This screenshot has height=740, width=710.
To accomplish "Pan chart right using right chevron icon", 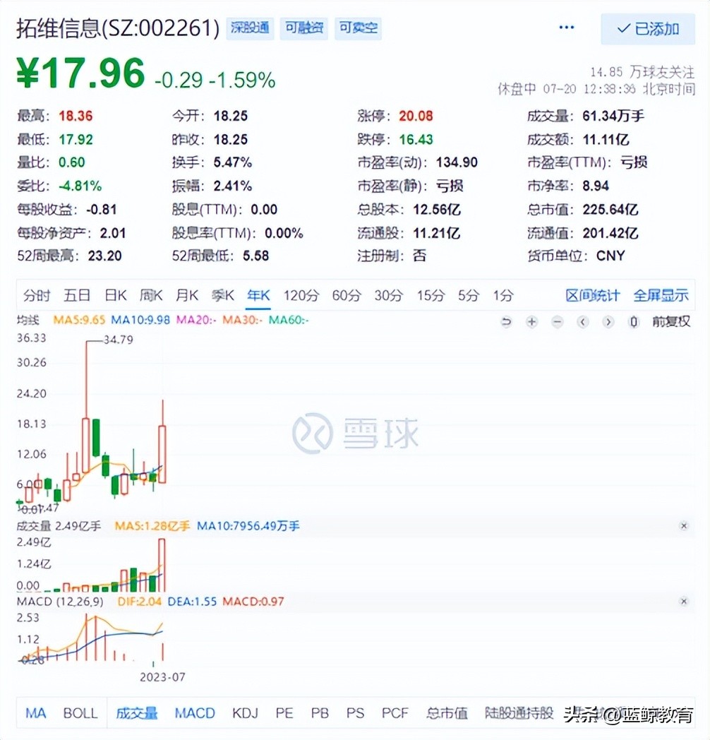I will pyautogui.click(x=608, y=321).
